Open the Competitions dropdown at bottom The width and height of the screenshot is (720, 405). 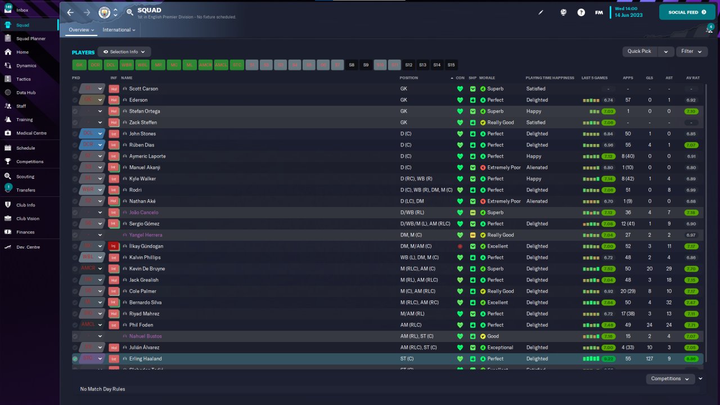[x=670, y=379]
